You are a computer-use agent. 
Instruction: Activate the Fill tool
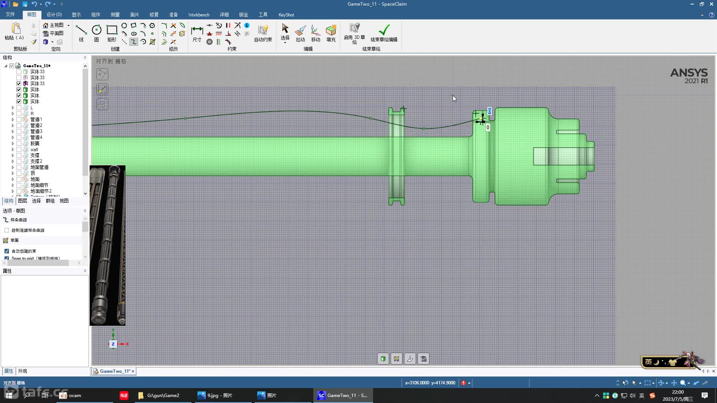tap(331, 33)
